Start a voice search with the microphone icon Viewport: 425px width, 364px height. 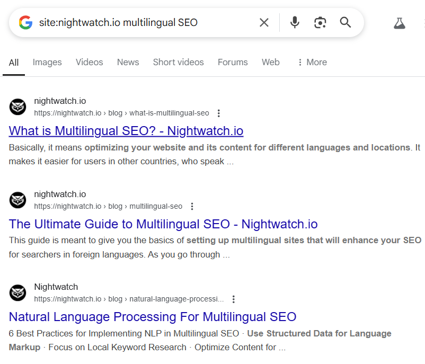[x=295, y=22]
